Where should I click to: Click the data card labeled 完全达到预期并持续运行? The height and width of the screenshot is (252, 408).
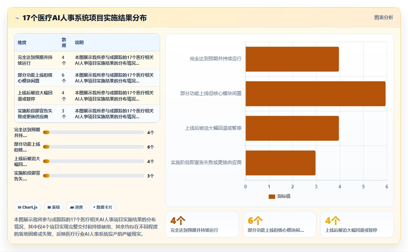coord(202,224)
